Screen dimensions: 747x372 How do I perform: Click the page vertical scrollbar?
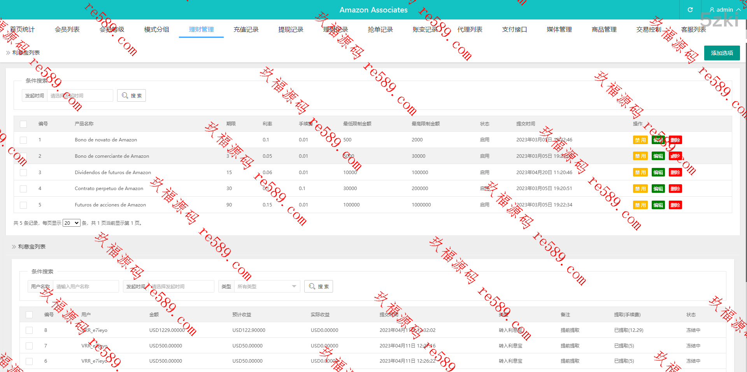pyautogui.click(x=745, y=156)
